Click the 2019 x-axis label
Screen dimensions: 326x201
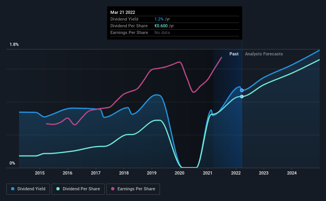(152, 173)
